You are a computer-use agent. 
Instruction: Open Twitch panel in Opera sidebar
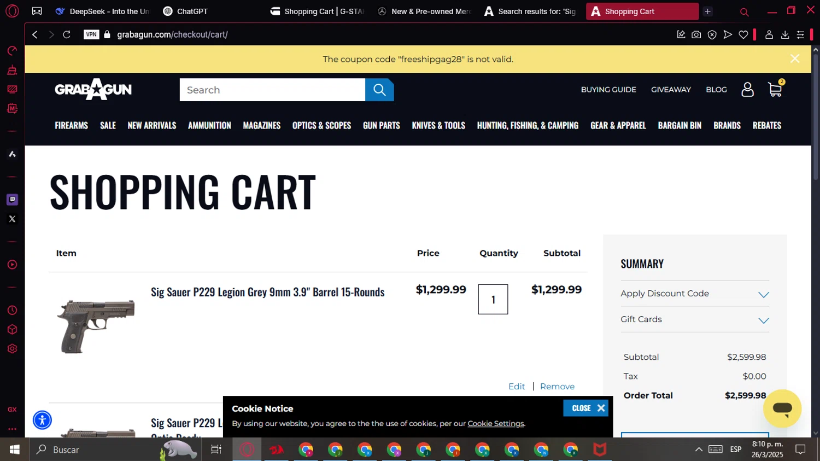point(12,200)
